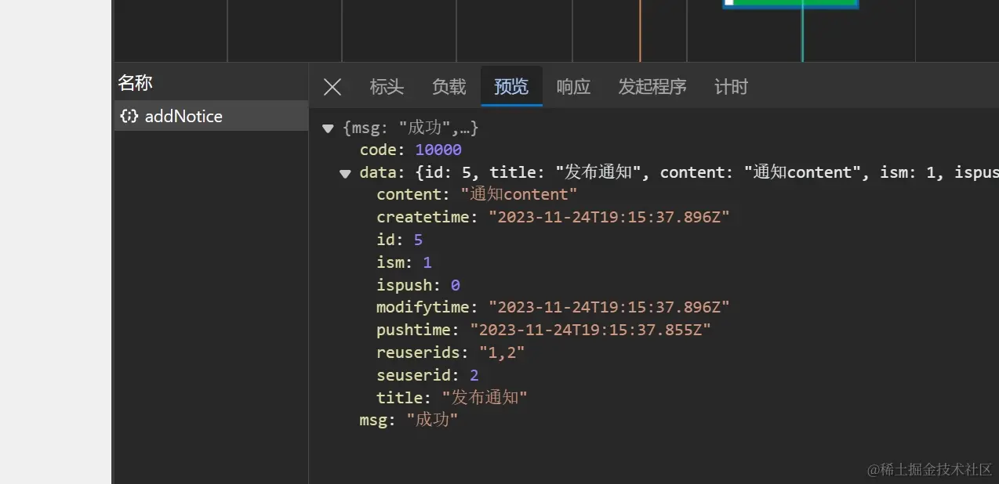Click the JSON braces icon beside addNotice
The height and width of the screenshot is (484, 999).
tap(129, 116)
